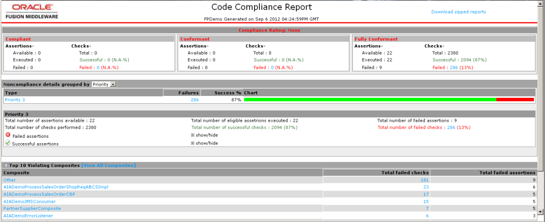This screenshot has width=545, height=222.
Task: Open AIADemoErrorListener composite link
Action: coord(28,216)
